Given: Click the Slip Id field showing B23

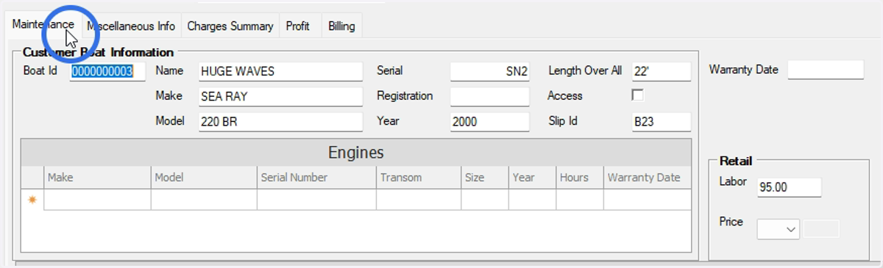Looking at the screenshot, I should coord(662,122).
